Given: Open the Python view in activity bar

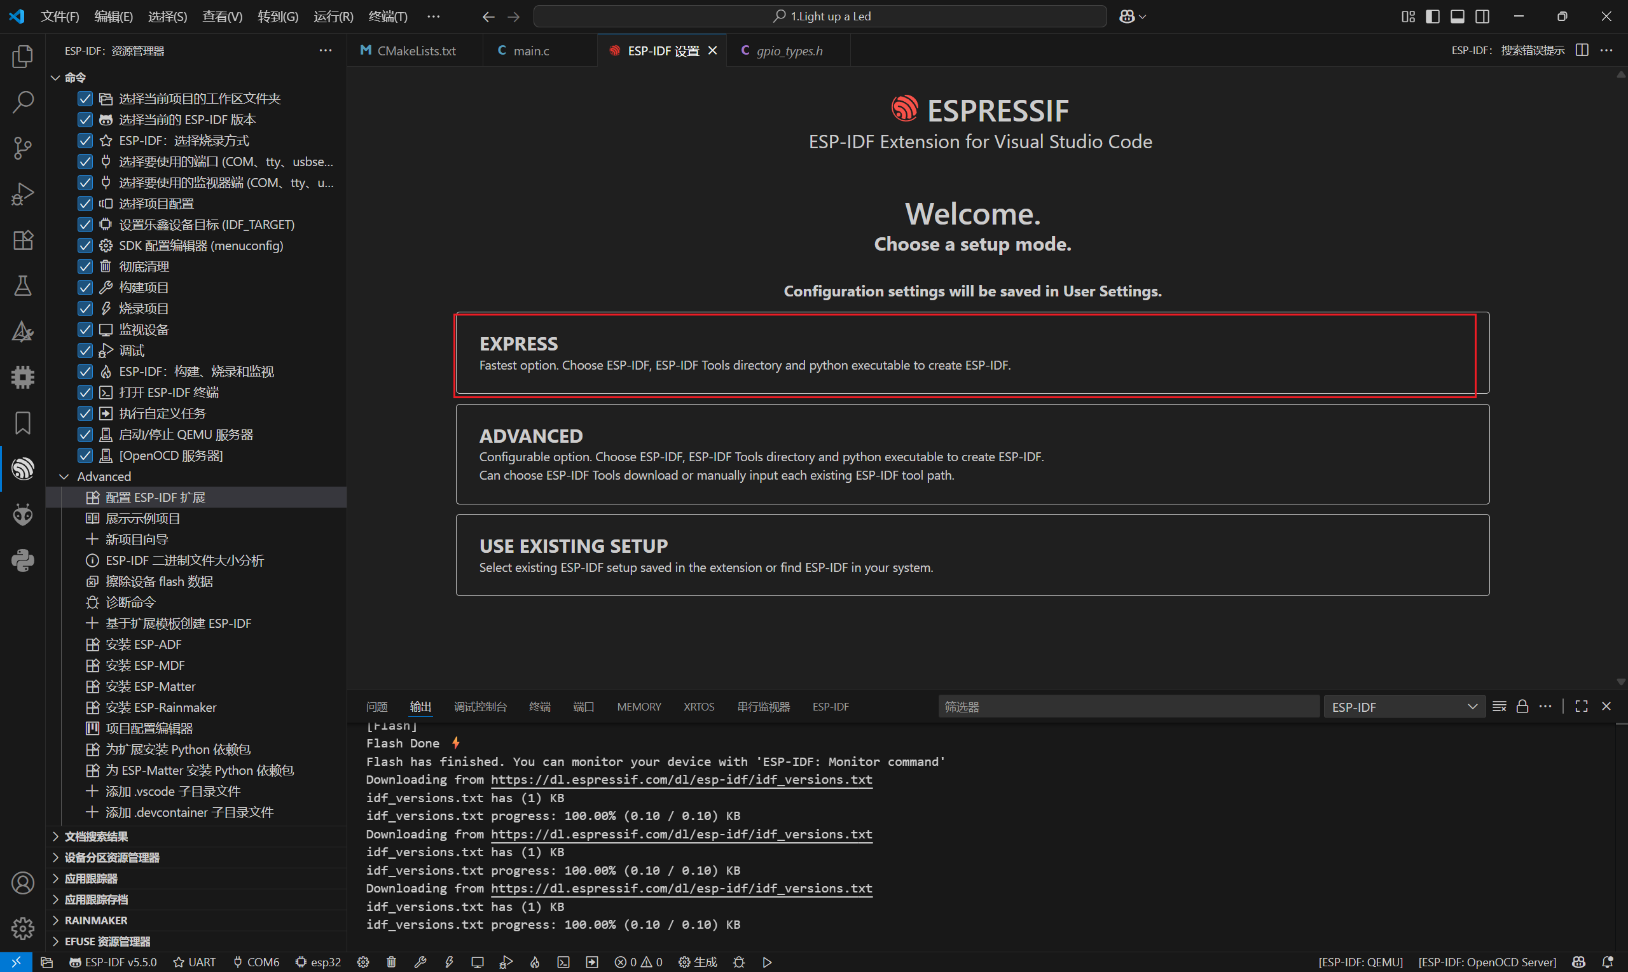Looking at the screenshot, I should click(23, 560).
